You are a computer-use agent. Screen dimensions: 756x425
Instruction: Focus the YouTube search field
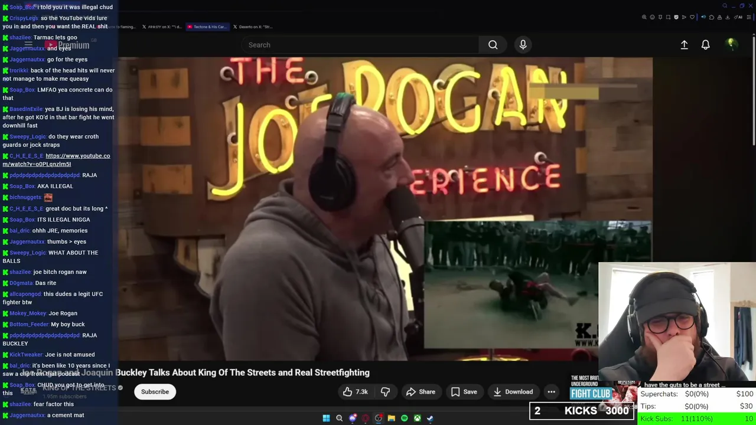pos(360,45)
